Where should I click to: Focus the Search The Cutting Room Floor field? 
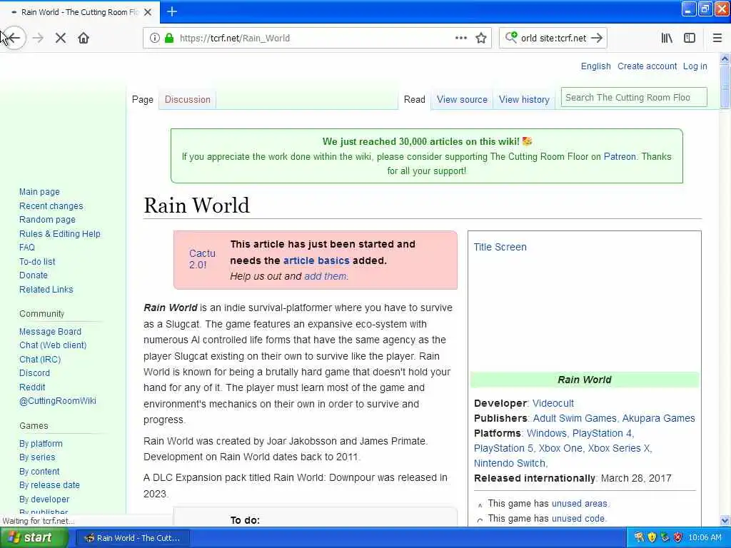click(634, 97)
